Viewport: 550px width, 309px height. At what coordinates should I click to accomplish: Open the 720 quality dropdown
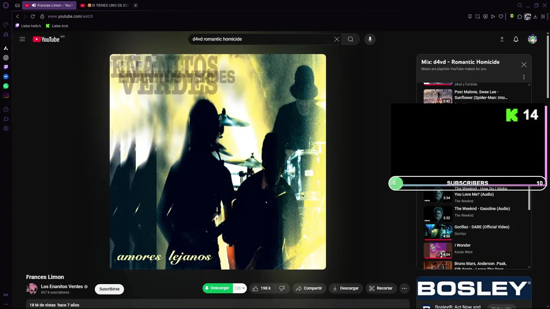[x=239, y=288]
